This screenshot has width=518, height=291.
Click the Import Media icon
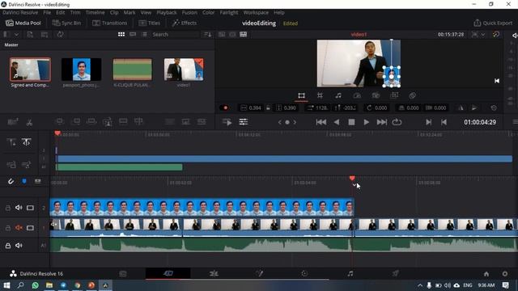(x=30, y=34)
